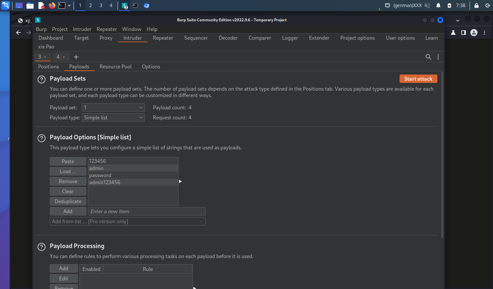Click the lock screen icon
493x289 pixels.
(x=477, y=5)
